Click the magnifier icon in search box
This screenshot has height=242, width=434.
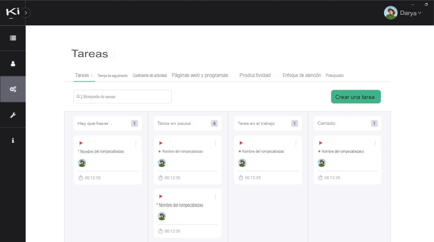(78, 96)
